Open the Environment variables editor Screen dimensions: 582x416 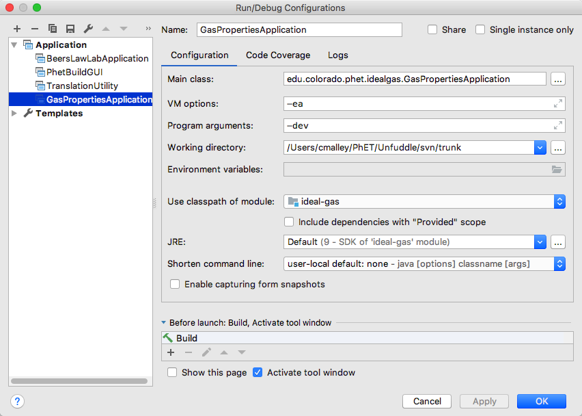point(557,169)
